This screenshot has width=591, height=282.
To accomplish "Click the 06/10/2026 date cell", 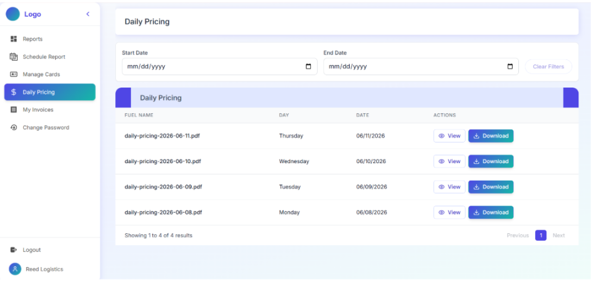I will click(x=371, y=161).
